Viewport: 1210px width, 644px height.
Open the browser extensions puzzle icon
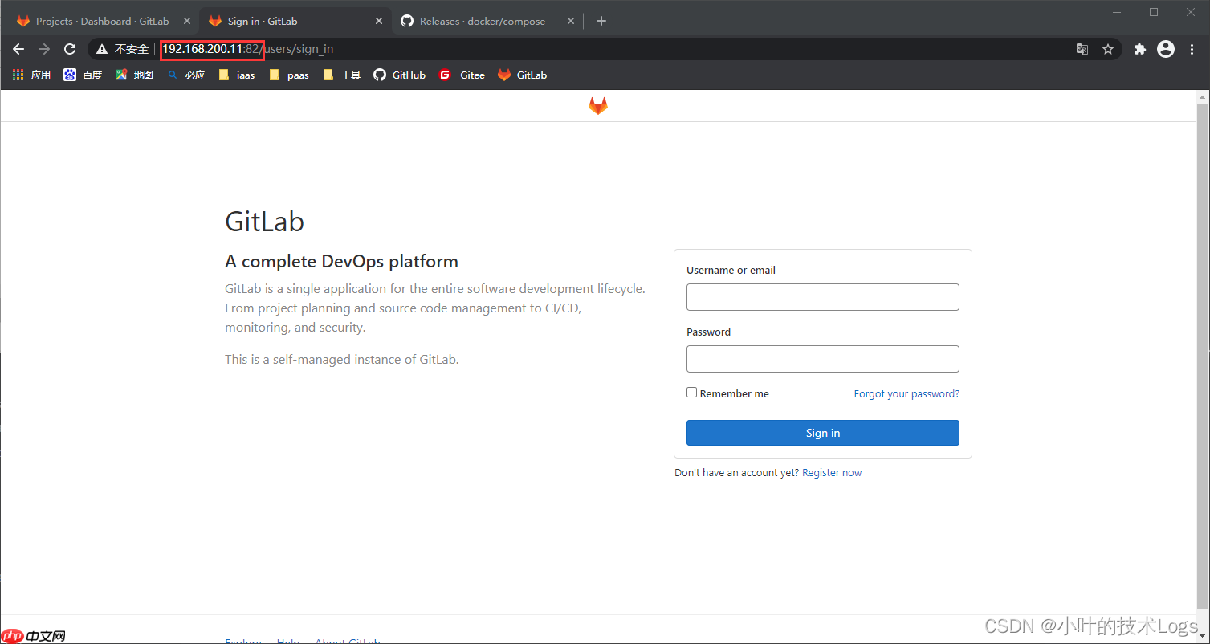point(1139,49)
